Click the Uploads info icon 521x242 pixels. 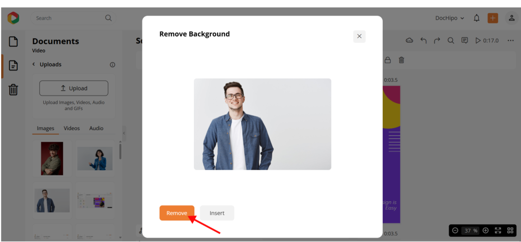pos(112,65)
